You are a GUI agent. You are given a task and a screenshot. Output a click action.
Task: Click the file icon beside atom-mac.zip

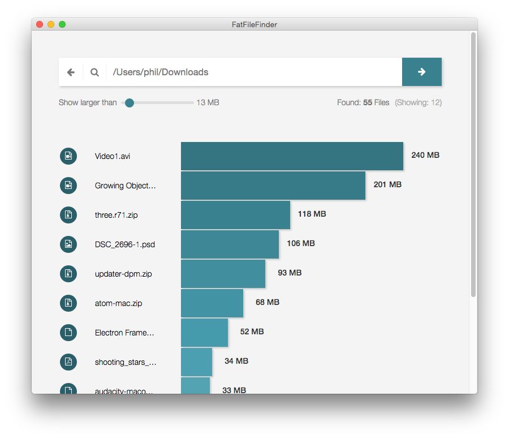pyautogui.click(x=68, y=303)
